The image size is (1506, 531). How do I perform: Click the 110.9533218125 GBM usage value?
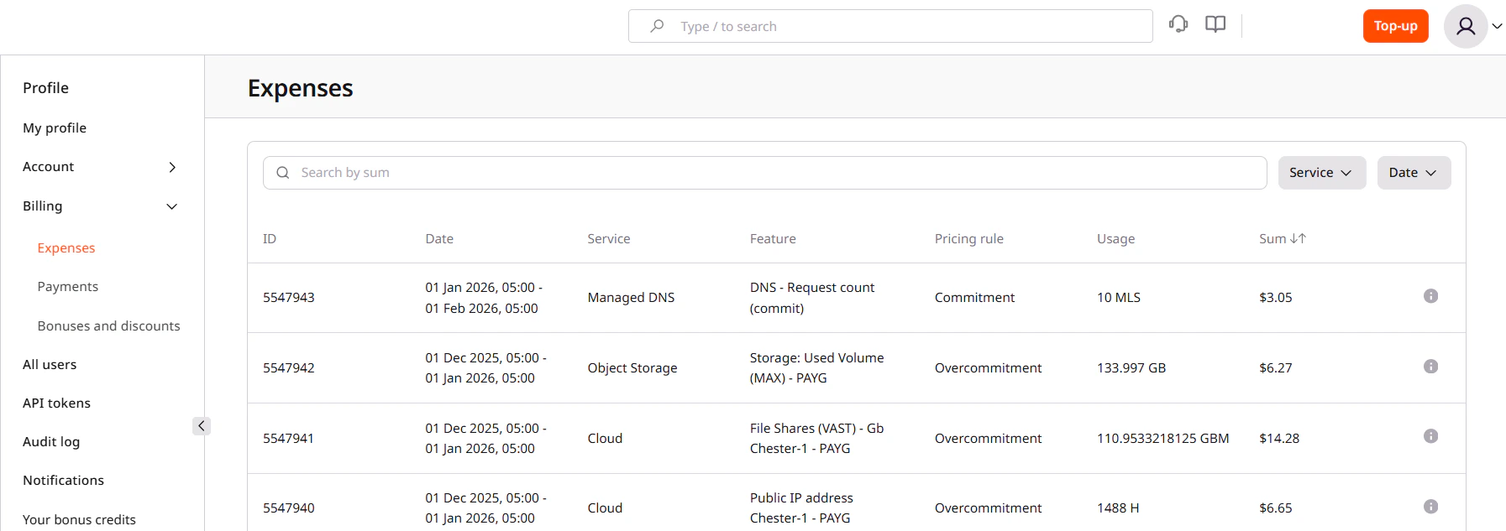click(x=1162, y=438)
